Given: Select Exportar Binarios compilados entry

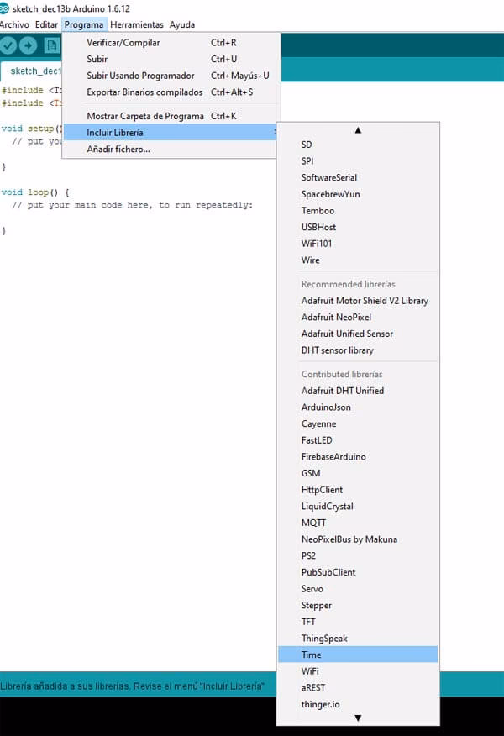Looking at the screenshot, I should click(144, 92).
